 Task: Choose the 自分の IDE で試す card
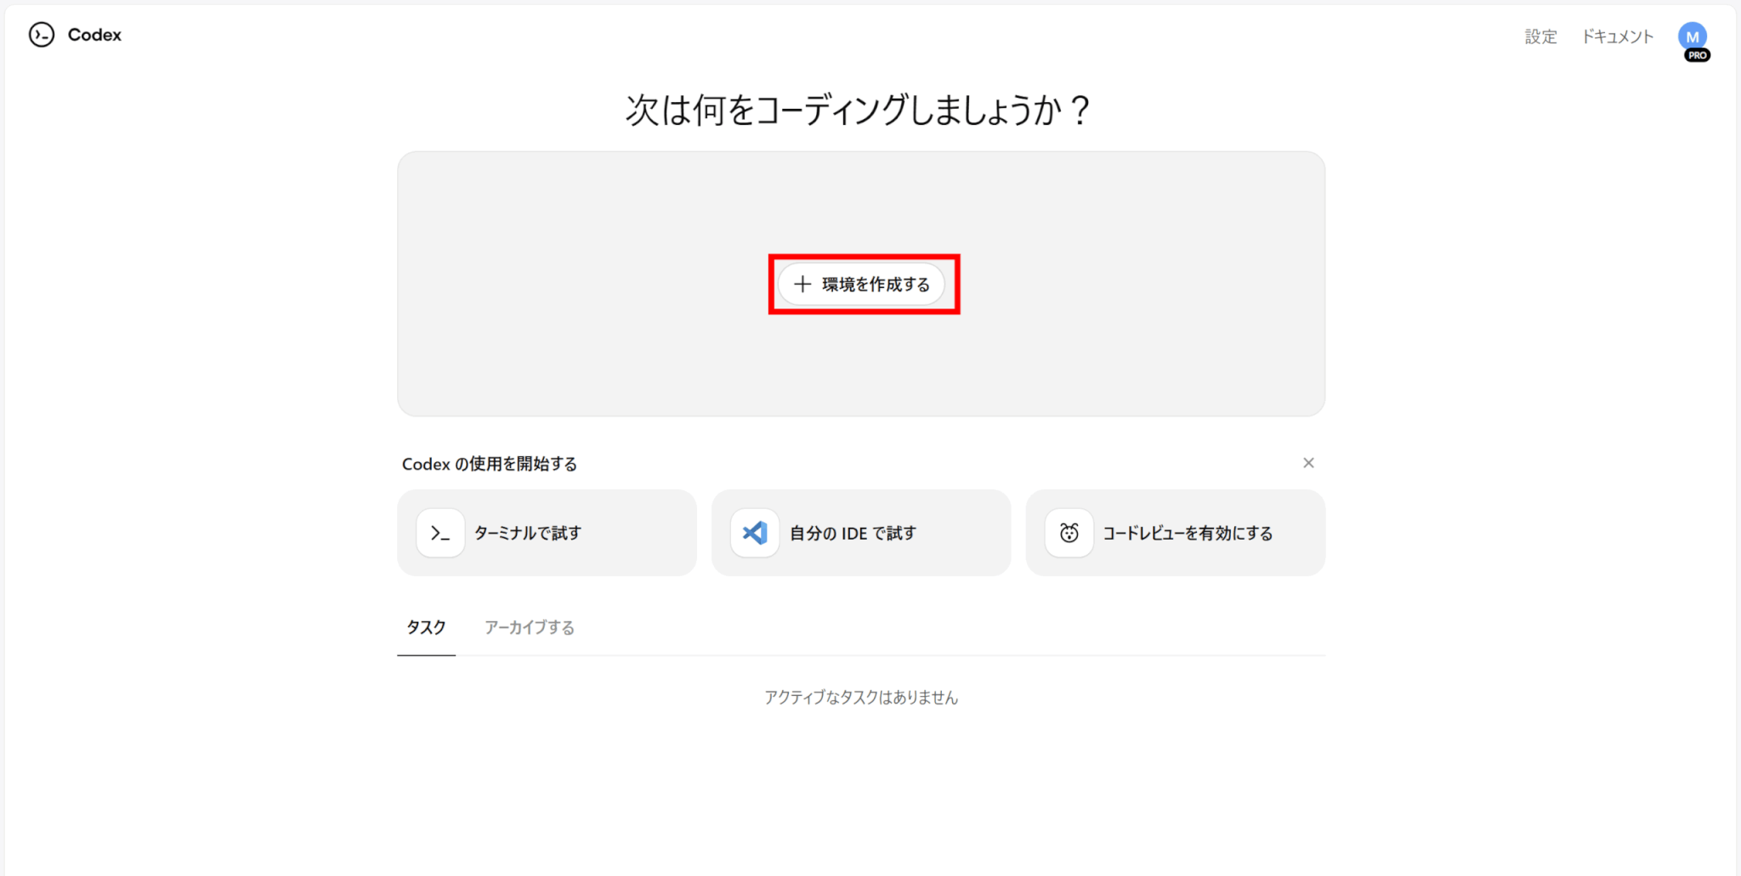pos(853,533)
